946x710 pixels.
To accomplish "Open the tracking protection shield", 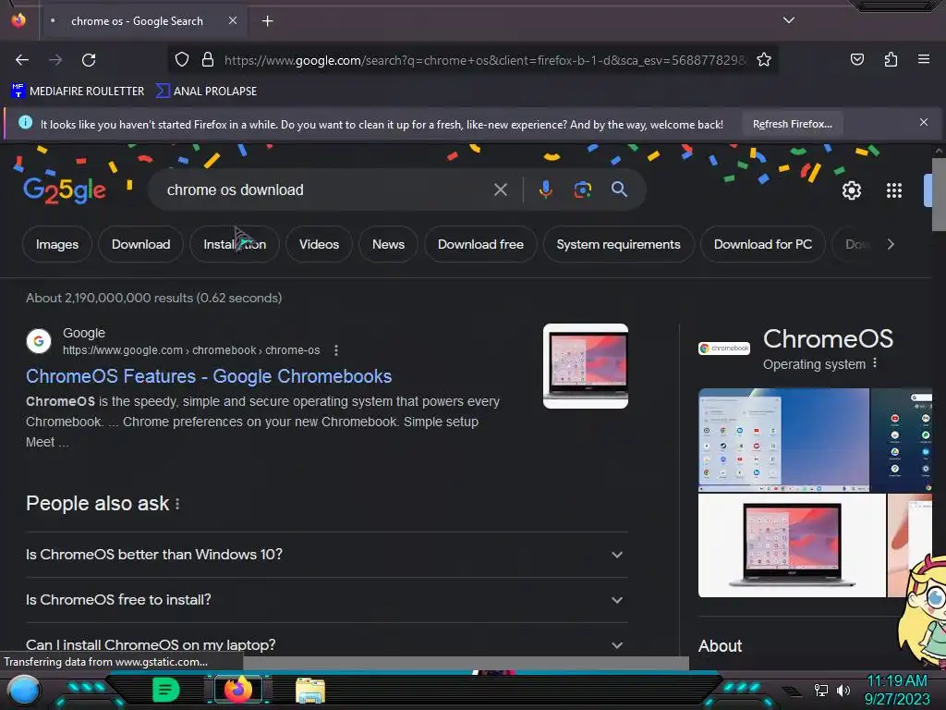I will [182, 60].
